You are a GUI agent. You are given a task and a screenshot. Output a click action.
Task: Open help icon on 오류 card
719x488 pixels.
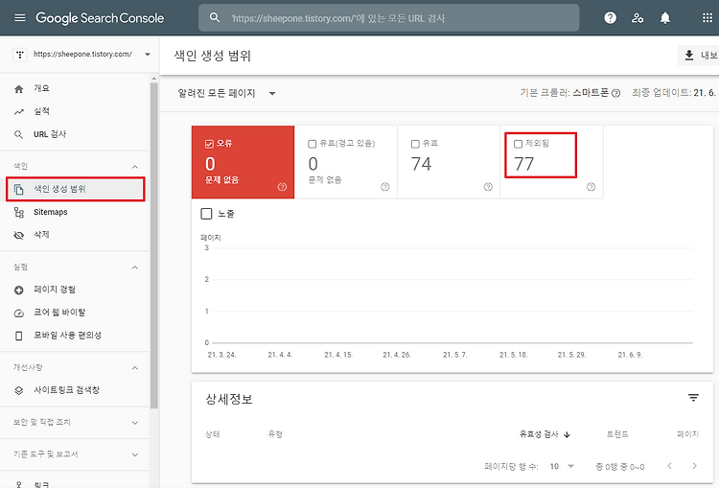(282, 187)
